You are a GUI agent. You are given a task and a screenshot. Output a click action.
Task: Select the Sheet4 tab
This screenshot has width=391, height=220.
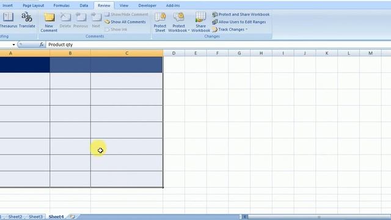coord(56,217)
